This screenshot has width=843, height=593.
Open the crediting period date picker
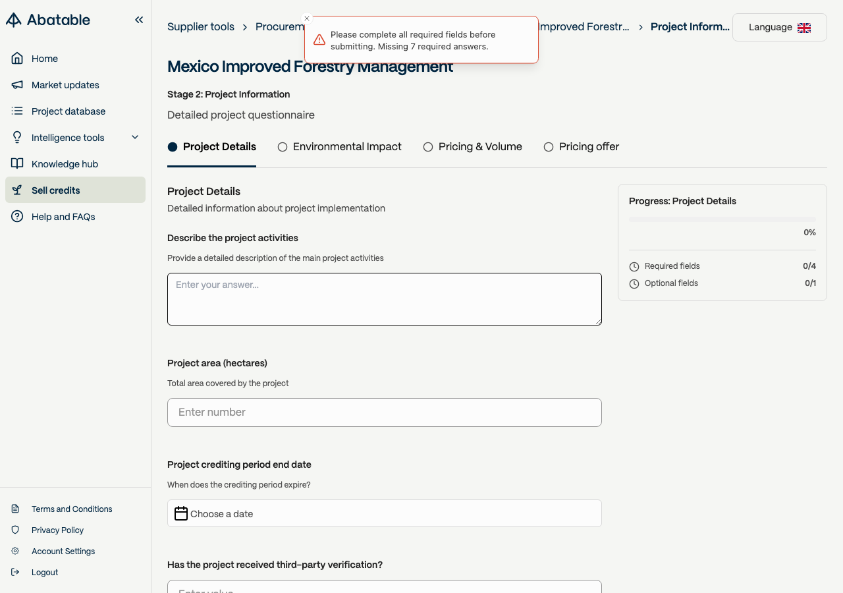(x=385, y=513)
